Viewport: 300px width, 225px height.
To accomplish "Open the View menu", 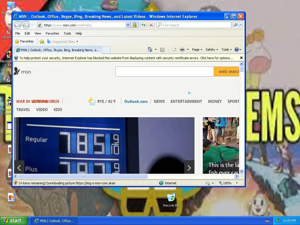I will (38, 33).
